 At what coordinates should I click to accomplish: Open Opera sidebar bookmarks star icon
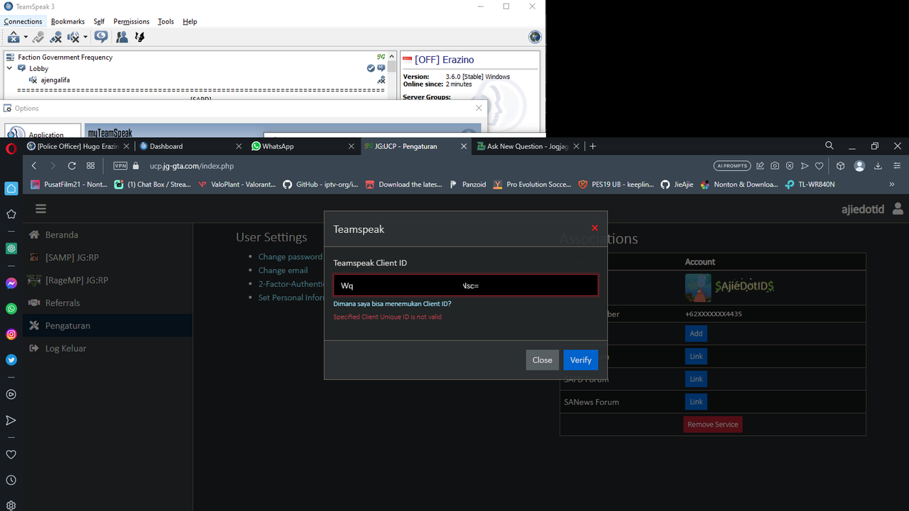[11, 214]
